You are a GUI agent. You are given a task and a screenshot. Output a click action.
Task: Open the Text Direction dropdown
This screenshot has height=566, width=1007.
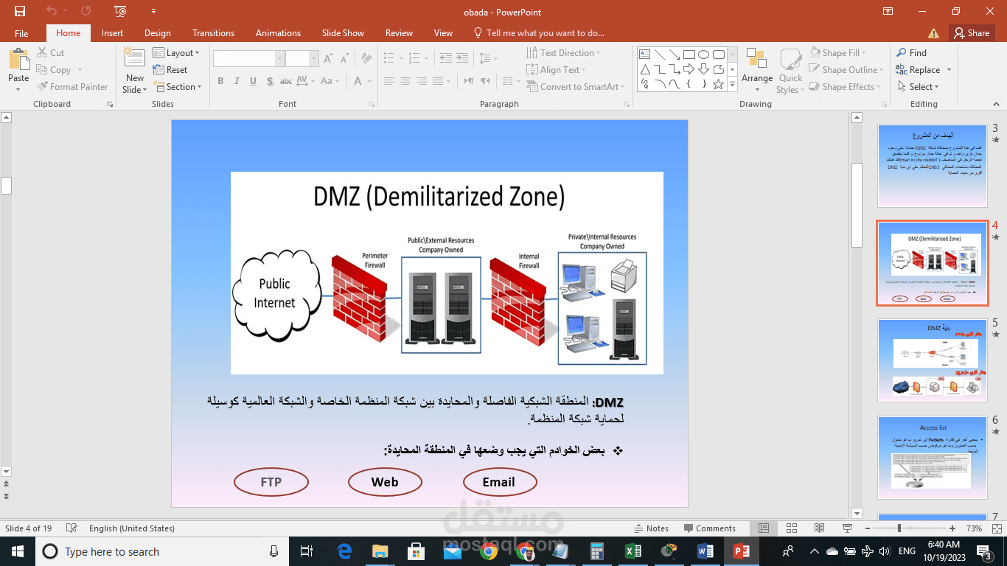563,53
